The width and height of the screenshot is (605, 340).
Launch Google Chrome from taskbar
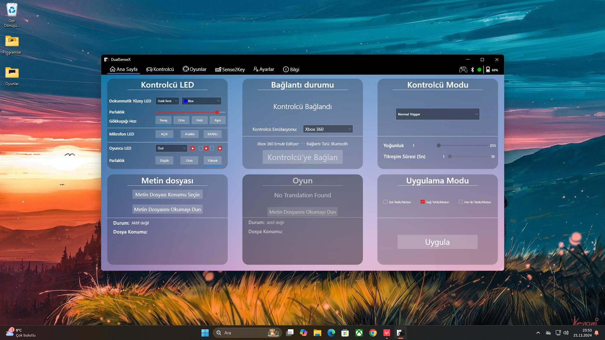(x=373, y=333)
